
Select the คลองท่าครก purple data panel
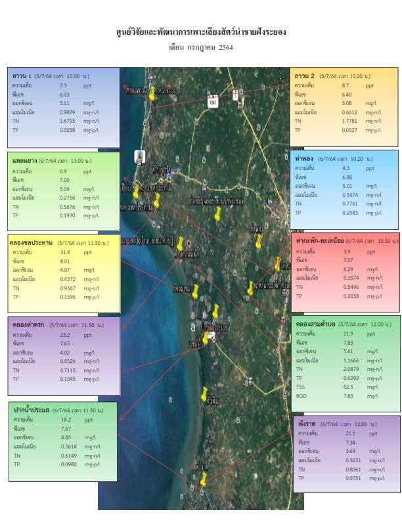(x=64, y=356)
